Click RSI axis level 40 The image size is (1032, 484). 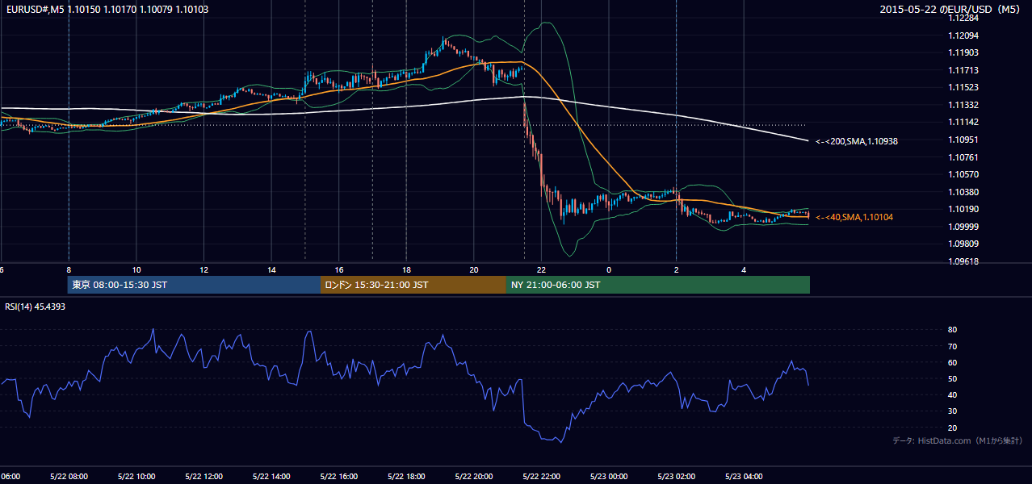tap(953, 394)
